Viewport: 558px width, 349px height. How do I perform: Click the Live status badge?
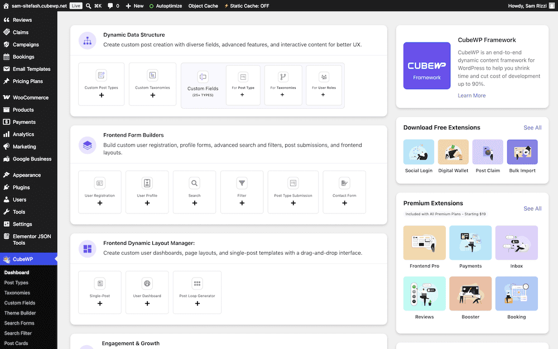(x=76, y=6)
